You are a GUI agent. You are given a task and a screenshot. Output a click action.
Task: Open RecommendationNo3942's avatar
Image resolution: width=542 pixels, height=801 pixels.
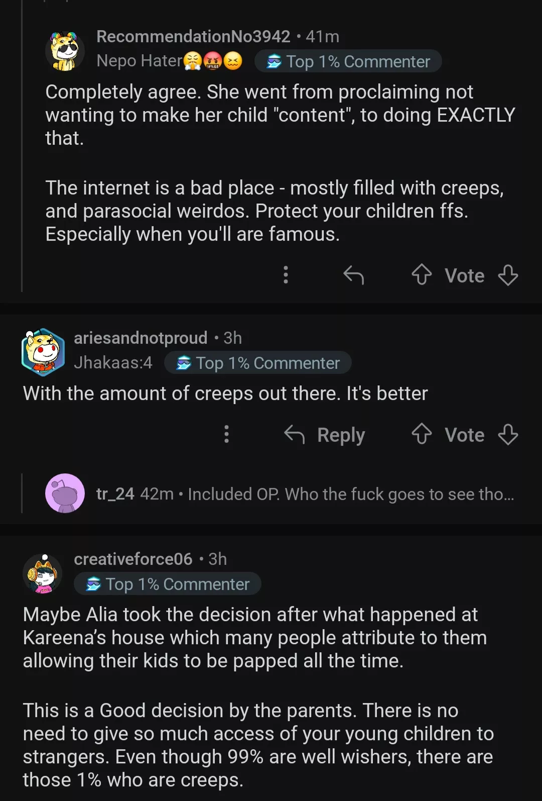65,50
